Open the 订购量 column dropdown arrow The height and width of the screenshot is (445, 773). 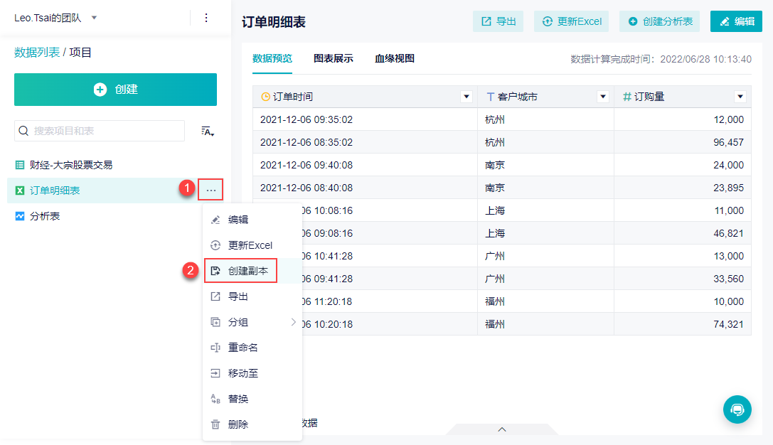pos(740,97)
